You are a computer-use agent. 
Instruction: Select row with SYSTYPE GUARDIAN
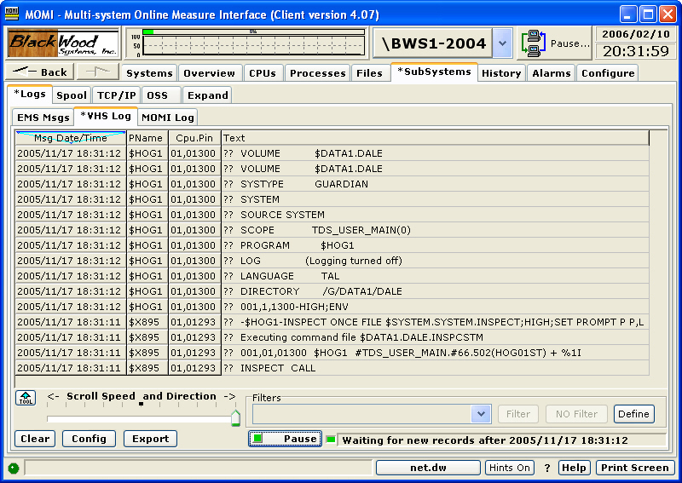(x=332, y=184)
